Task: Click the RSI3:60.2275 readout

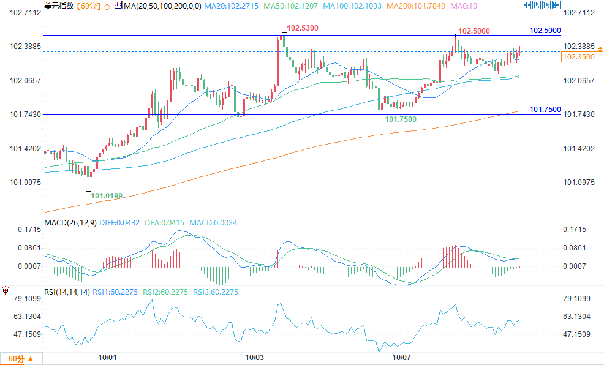Action: click(x=216, y=292)
